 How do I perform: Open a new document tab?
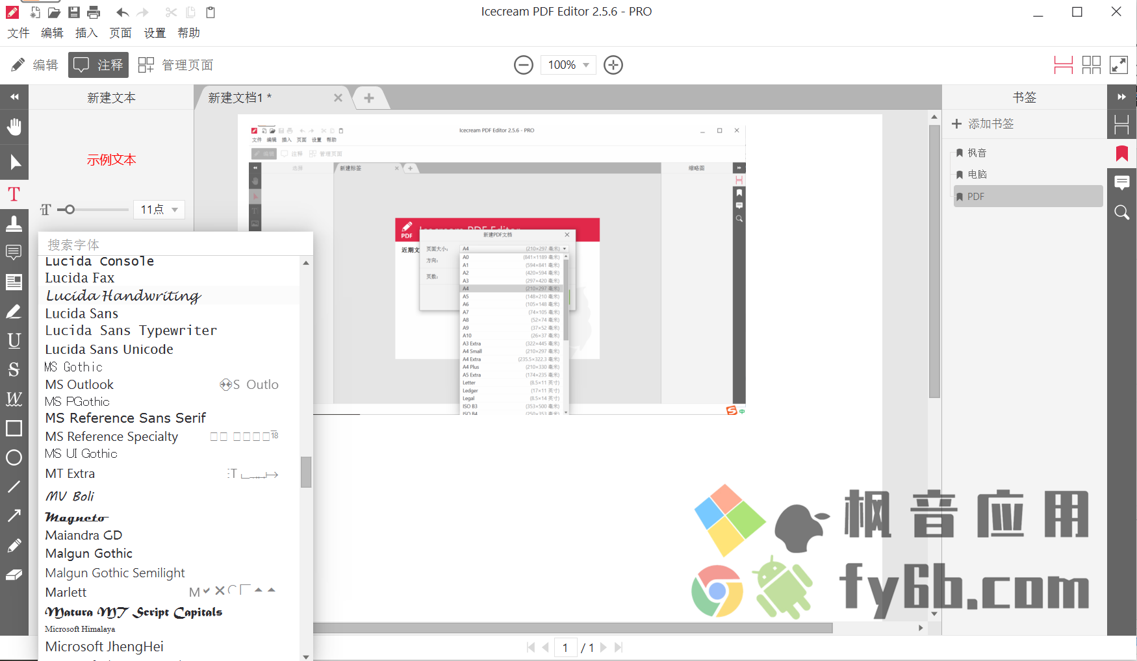[369, 98]
